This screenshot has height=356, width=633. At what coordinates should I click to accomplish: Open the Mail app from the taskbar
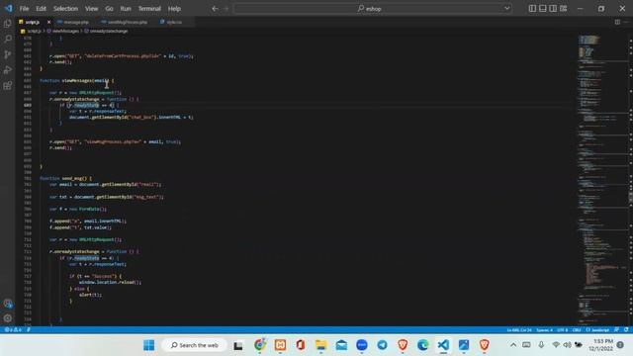point(341,345)
